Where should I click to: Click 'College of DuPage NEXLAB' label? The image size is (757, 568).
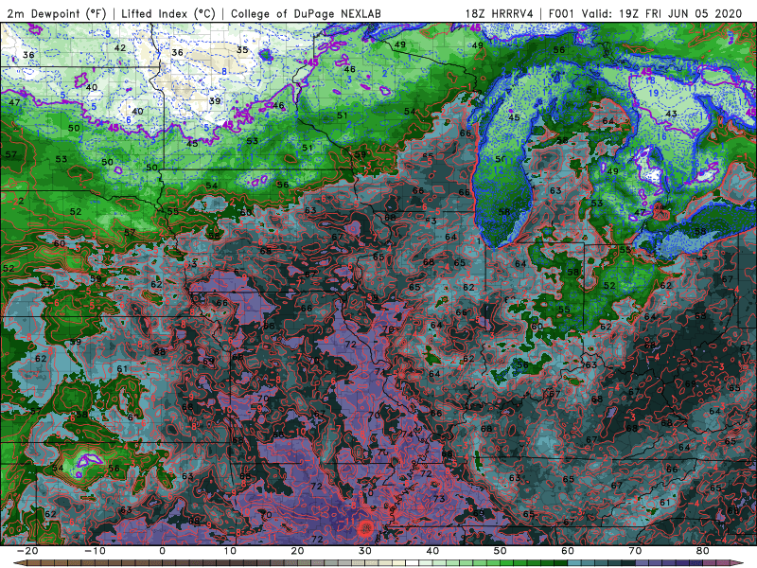coord(306,13)
